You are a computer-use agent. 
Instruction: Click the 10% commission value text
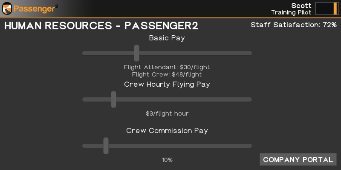pos(167,160)
